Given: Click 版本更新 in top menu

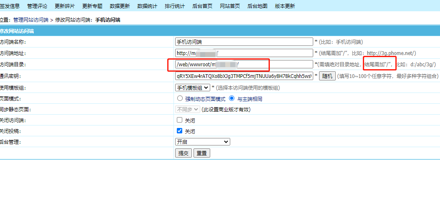Looking at the screenshot, I should (285, 6).
